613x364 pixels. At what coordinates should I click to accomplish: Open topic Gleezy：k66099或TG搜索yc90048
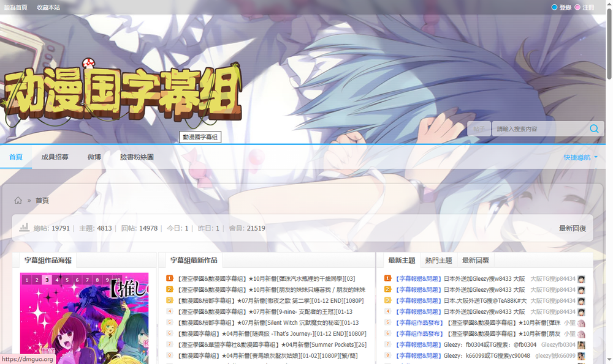(487, 356)
